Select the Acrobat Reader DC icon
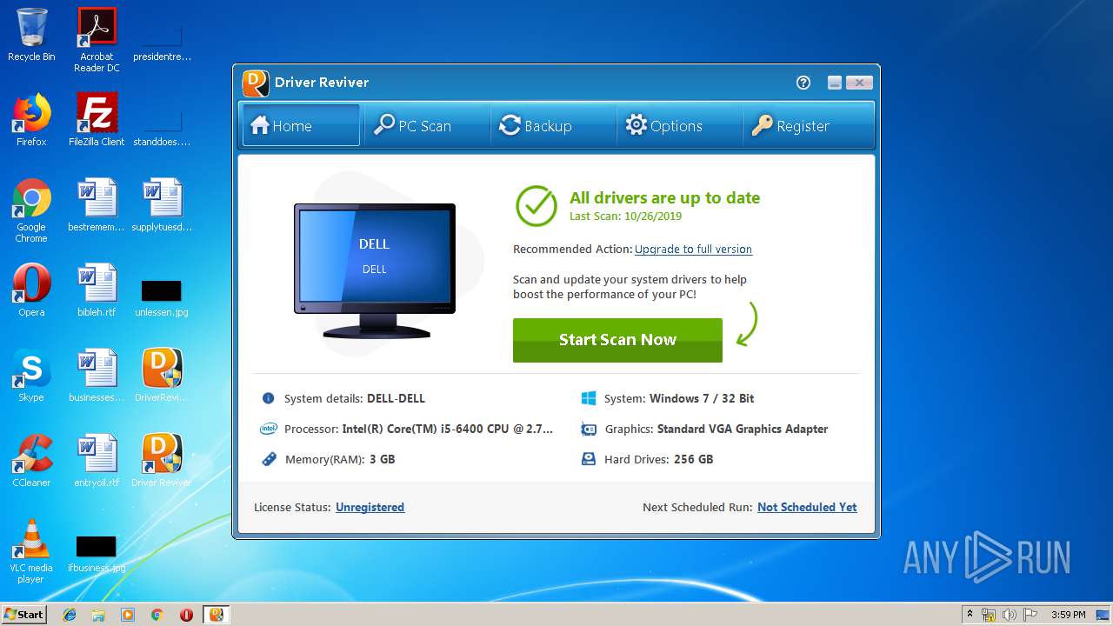The width and height of the screenshot is (1113, 626). pyautogui.click(x=97, y=40)
